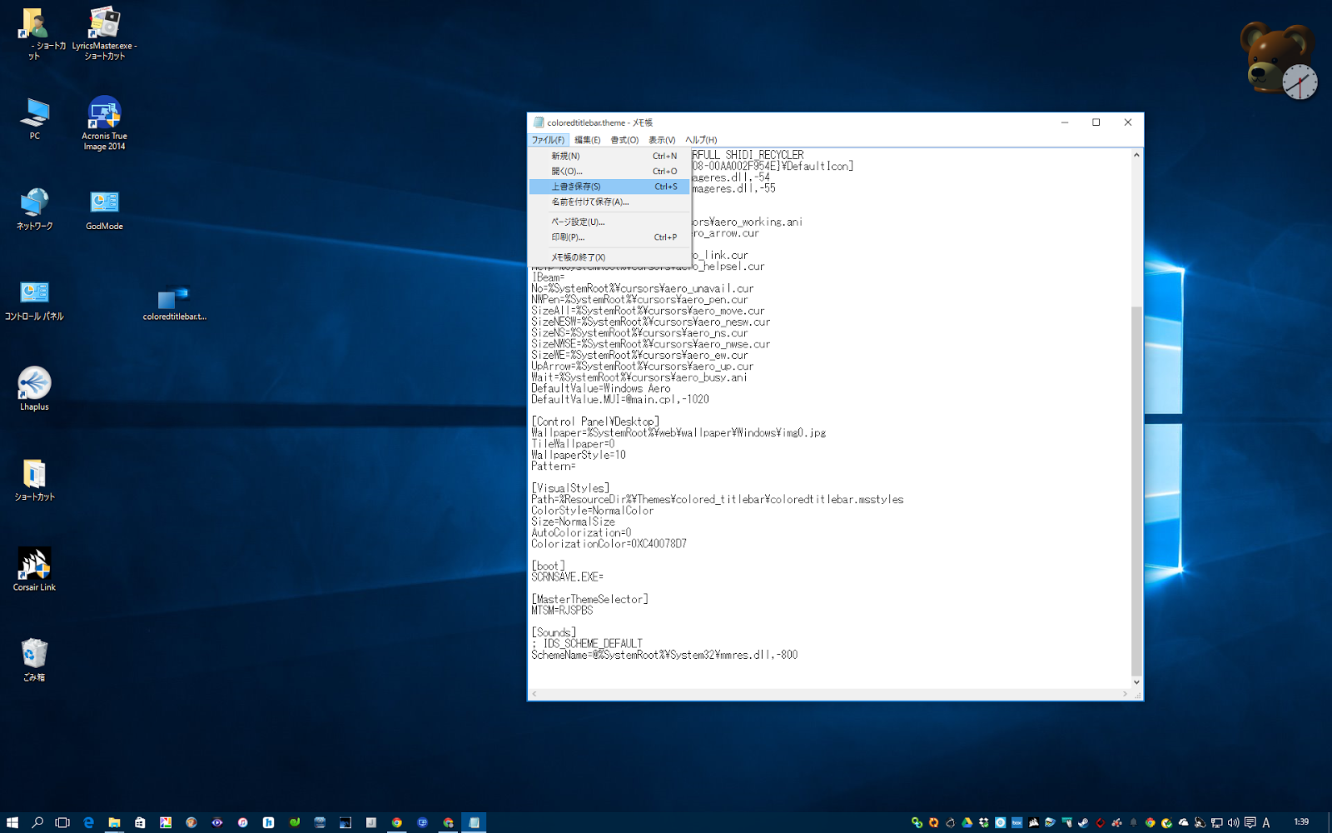Select the GodMode desktop icon
Image resolution: width=1332 pixels, height=833 pixels.
pos(104,209)
